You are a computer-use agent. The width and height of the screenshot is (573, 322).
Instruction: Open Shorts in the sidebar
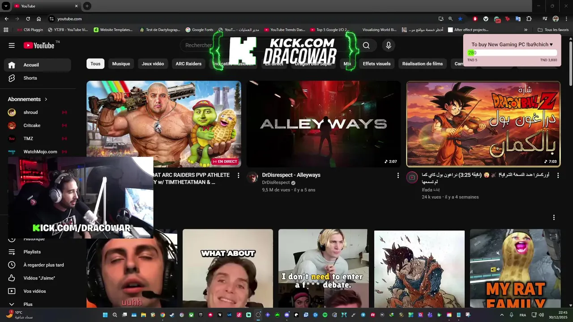pos(38,78)
